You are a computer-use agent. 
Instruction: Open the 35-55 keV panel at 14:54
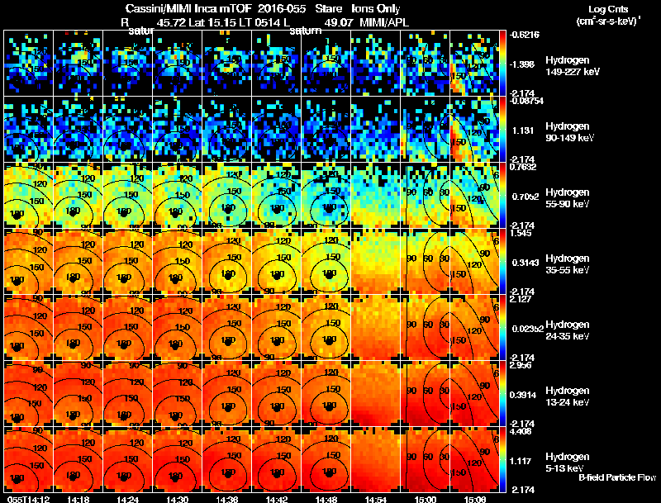[376, 261]
